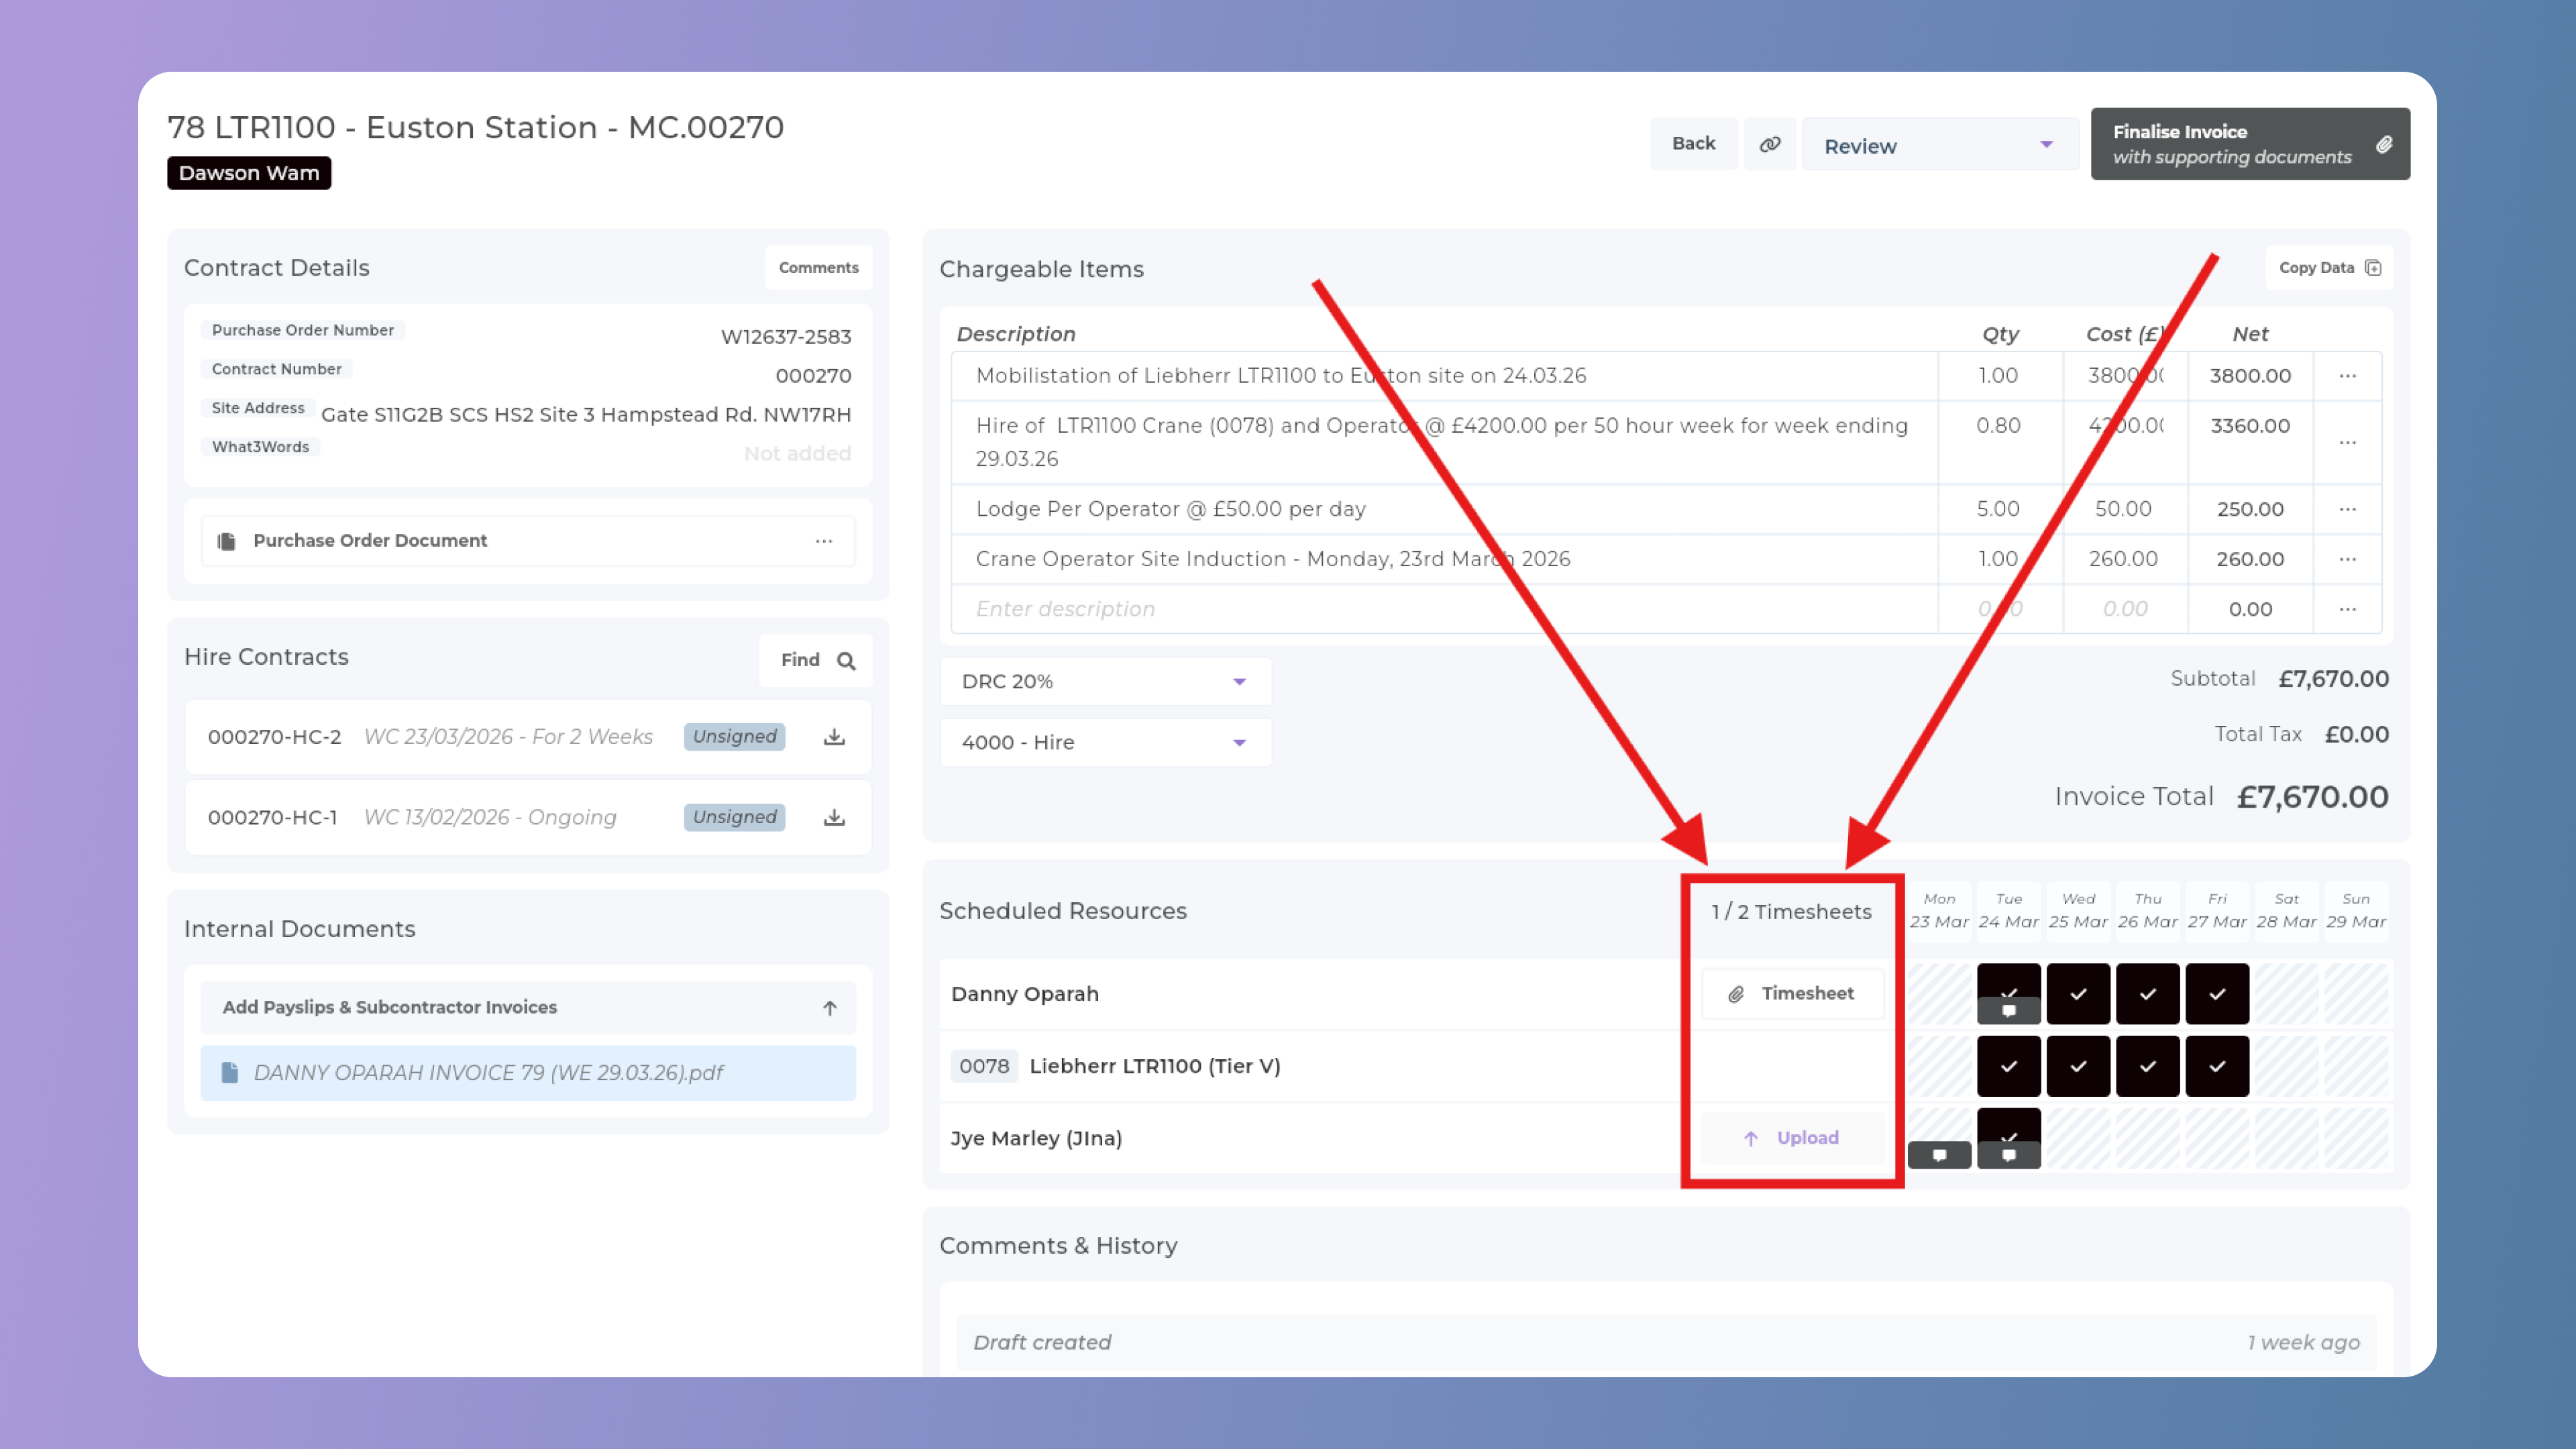Download hire contract 000270-HC-2

click(x=834, y=737)
